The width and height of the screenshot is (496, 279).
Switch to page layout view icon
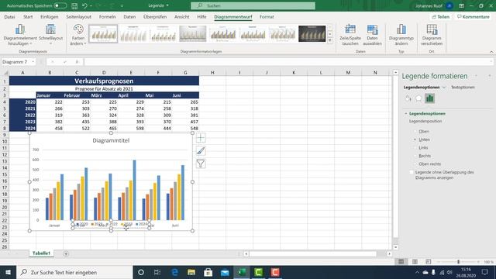pyautogui.click(x=415, y=262)
